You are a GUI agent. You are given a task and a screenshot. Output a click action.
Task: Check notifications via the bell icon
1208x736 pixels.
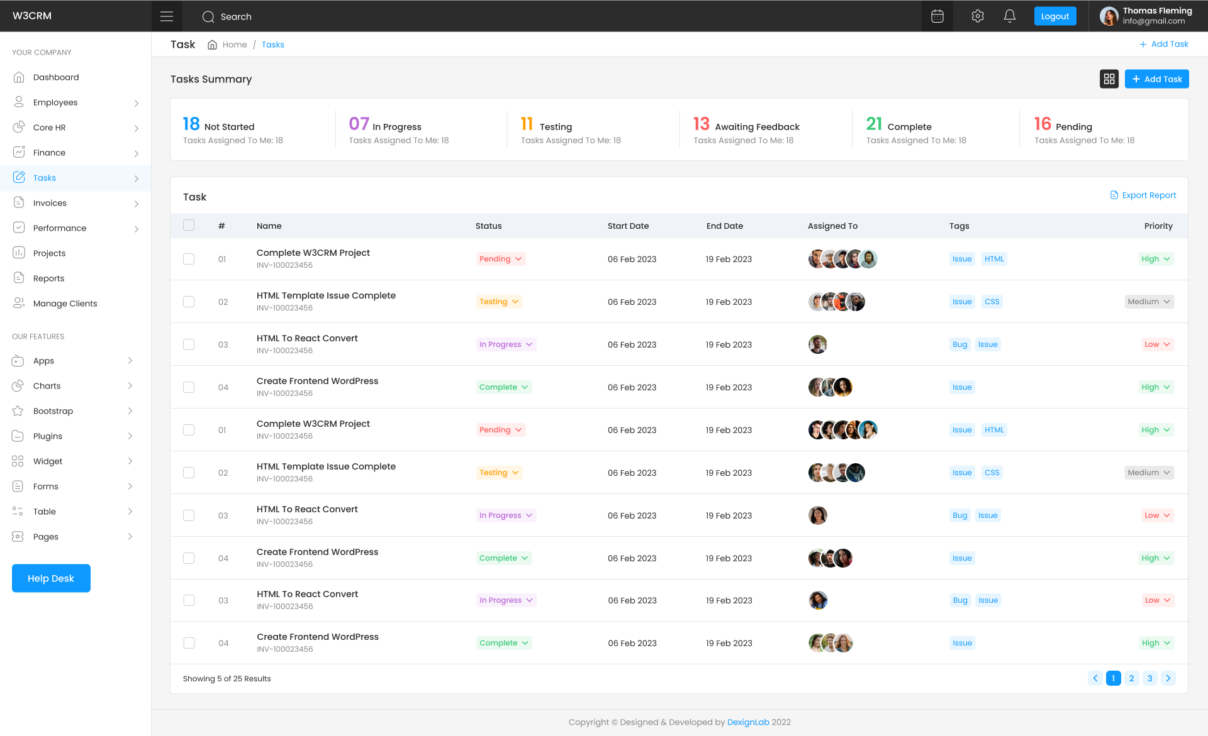(x=1010, y=16)
